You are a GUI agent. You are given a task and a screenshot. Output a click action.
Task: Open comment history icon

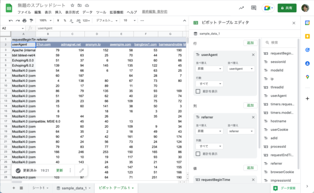point(254,8)
